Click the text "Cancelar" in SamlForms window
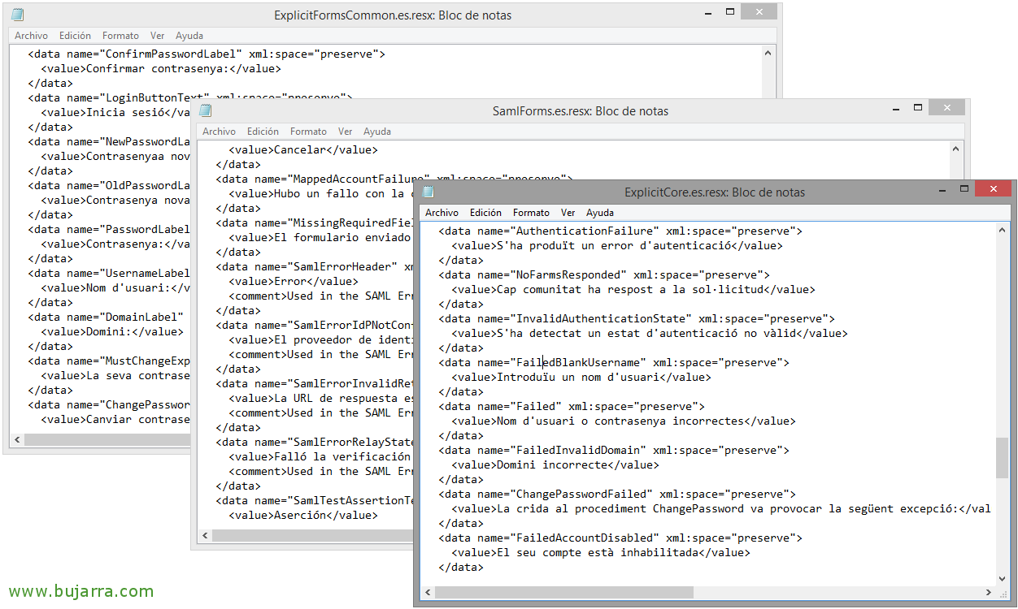This screenshot has height=609, width=1018. [299, 150]
